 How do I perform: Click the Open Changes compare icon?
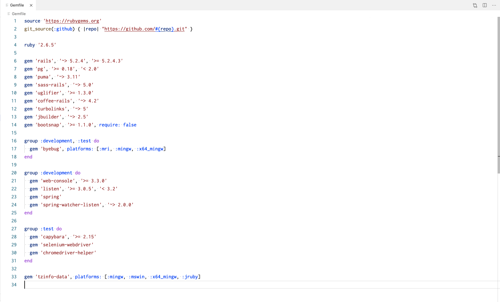[475, 5]
